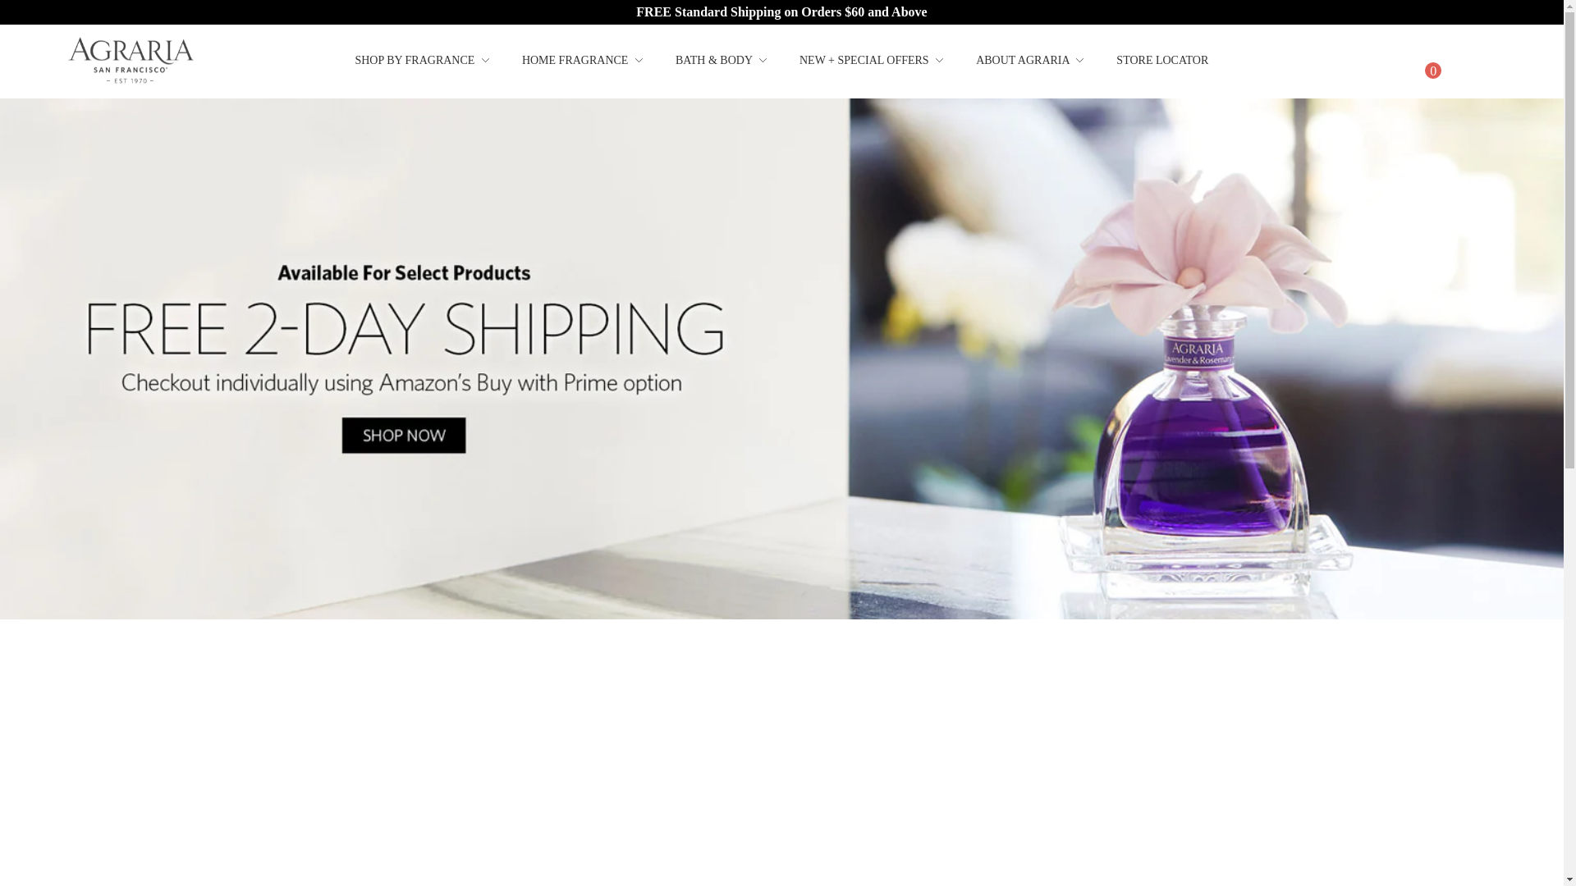This screenshot has width=1576, height=886.
Task: Open the About Agraria menu
Action: [1022, 61]
